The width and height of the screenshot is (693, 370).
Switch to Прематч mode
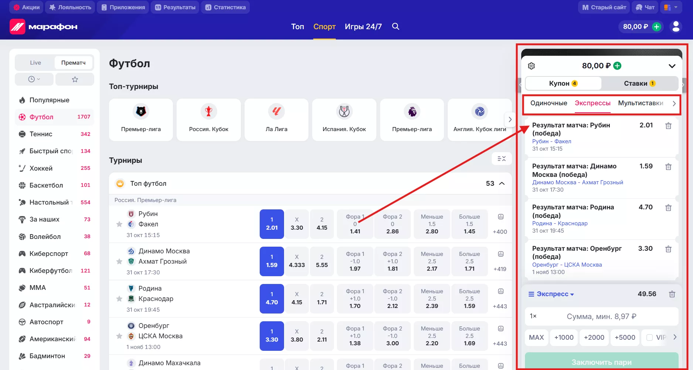pos(74,63)
